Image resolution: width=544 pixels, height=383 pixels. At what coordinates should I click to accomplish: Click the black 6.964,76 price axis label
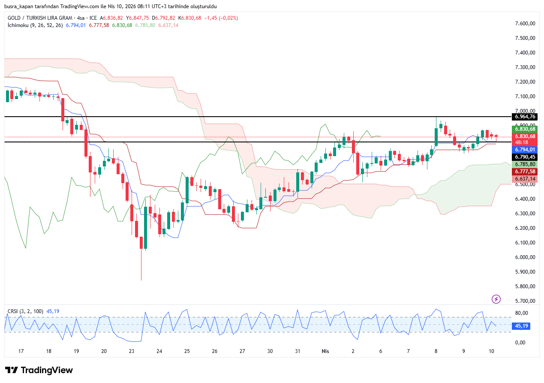click(525, 117)
